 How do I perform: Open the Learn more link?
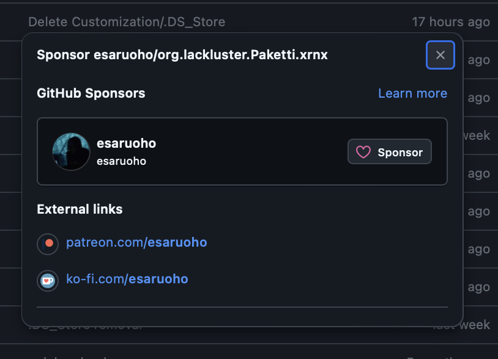412,93
